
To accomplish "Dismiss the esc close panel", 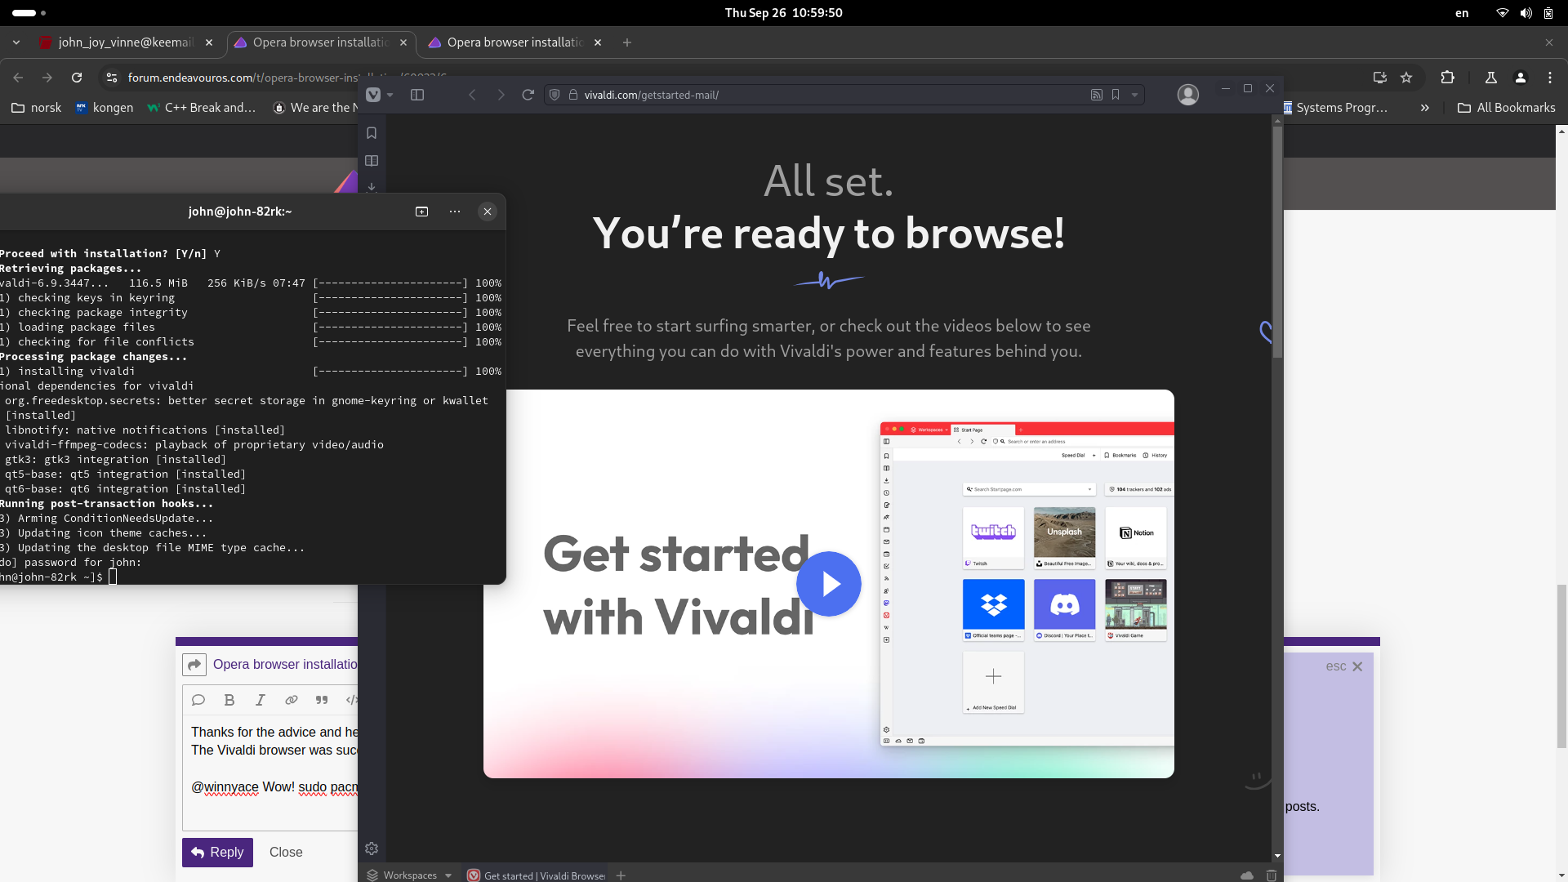I will pos(1344,666).
